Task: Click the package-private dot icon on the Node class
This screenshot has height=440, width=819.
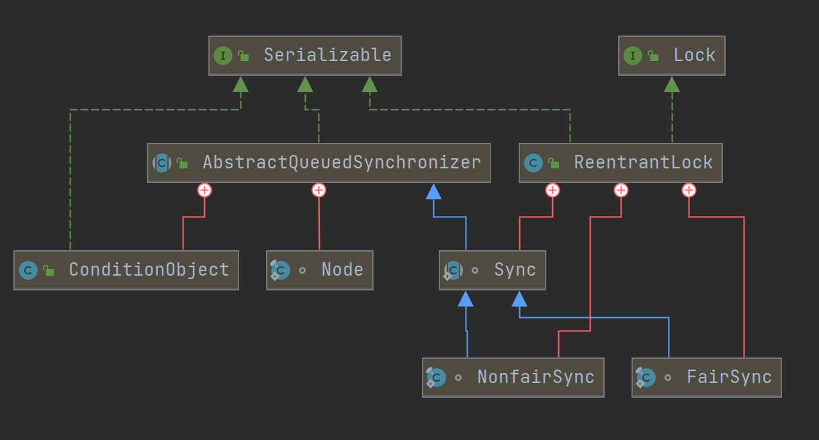Action: [302, 270]
